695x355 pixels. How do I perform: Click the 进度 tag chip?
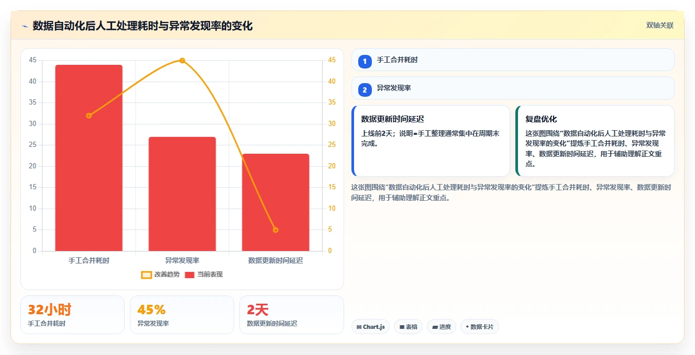pyautogui.click(x=442, y=327)
